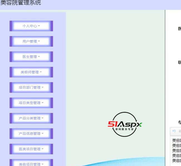Screen dimensions: 181x166
Task: Expand the arrow next to 项目部门管理
Action: pyautogui.click(x=43, y=87)
